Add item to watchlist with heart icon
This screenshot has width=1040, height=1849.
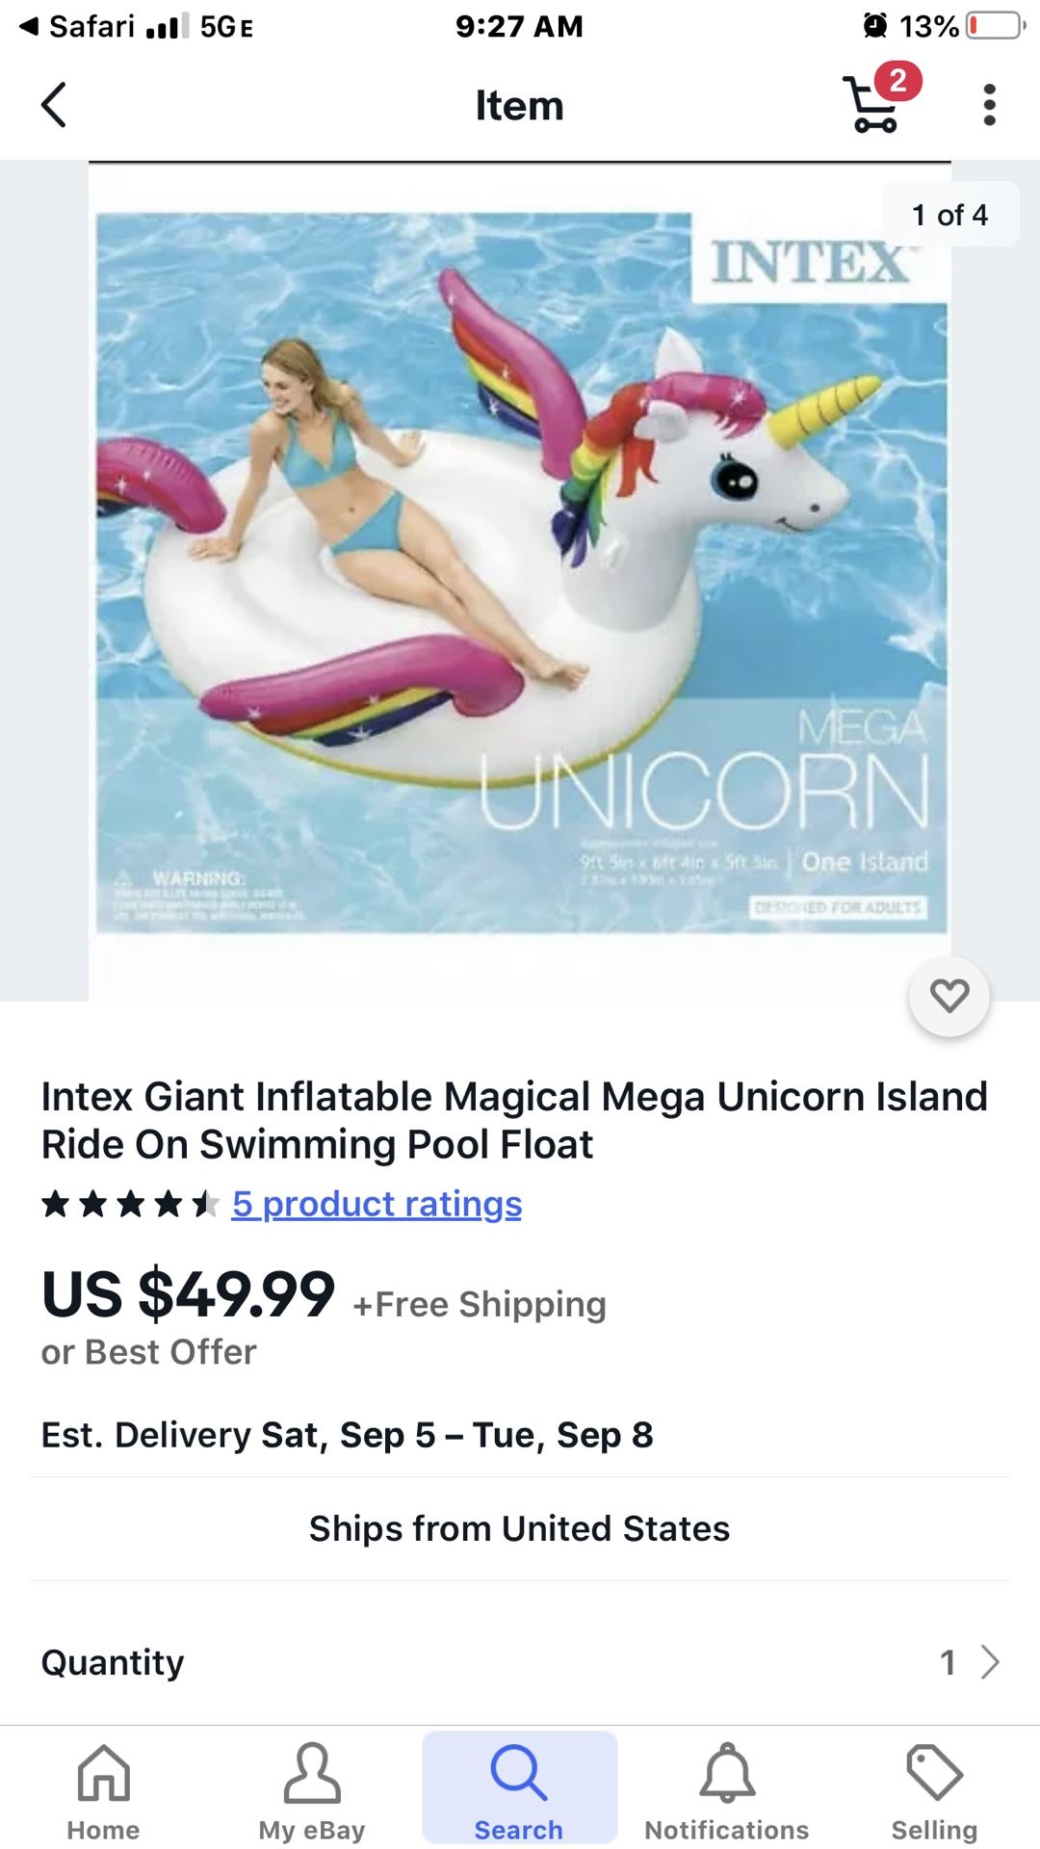[949, 996]
